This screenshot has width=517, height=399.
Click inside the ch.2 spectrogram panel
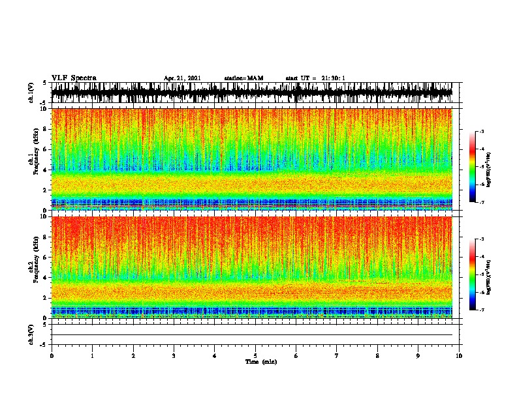tap(252, 267)
